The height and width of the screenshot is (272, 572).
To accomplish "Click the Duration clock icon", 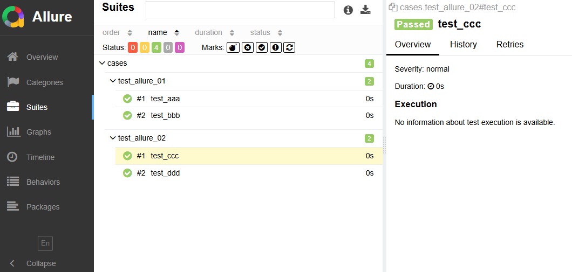I will tap(431, 87).
